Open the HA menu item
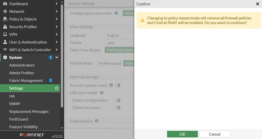262x139 pixels. point(12,96)
